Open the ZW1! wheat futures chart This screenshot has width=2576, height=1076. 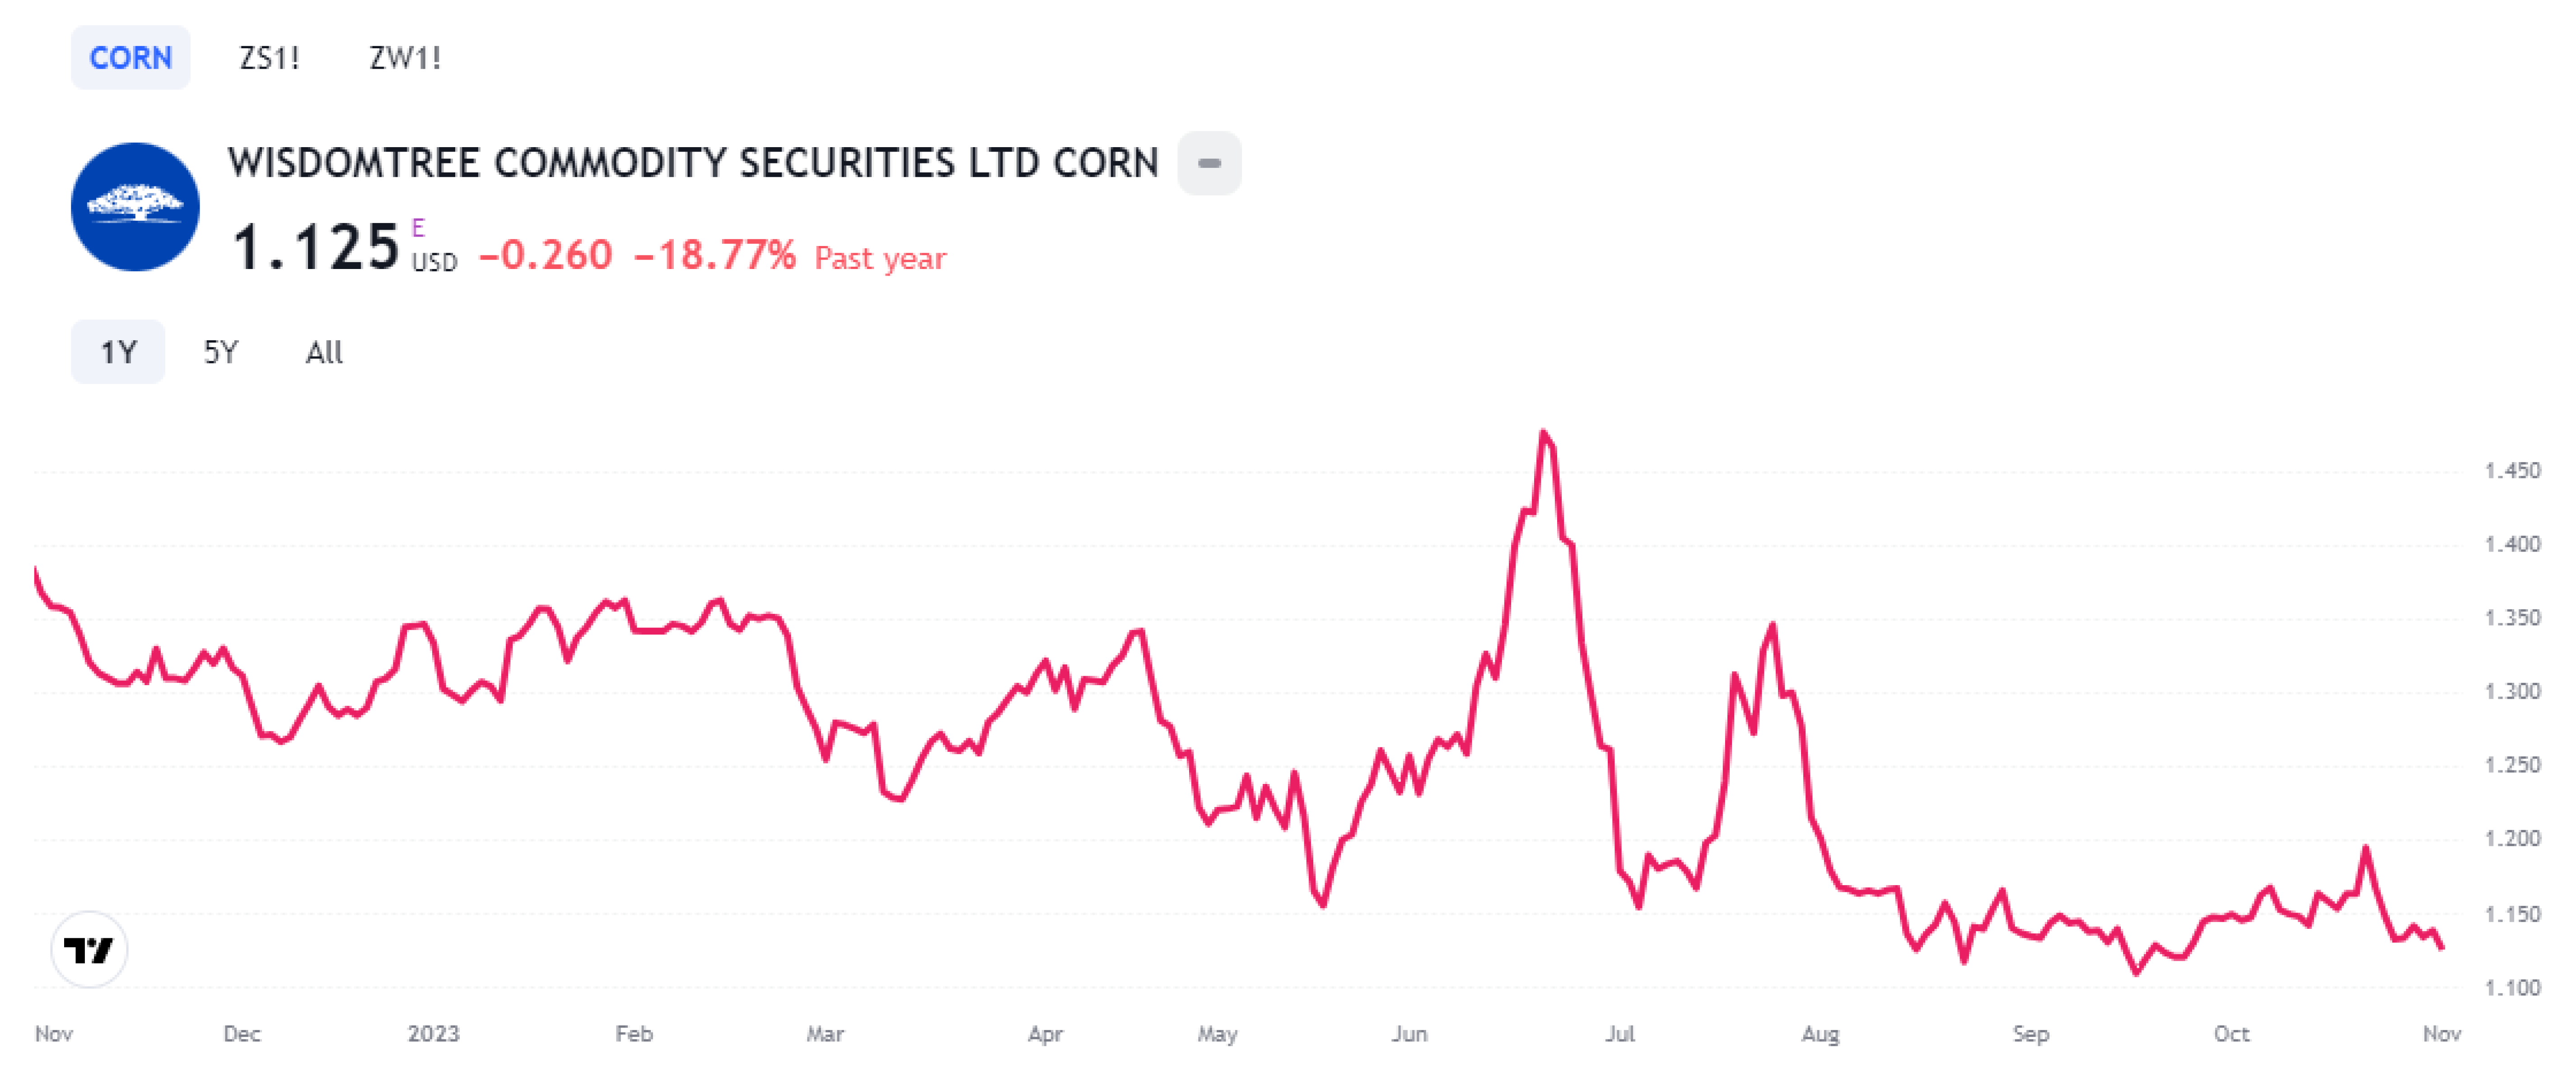click(x=405, y=57)
